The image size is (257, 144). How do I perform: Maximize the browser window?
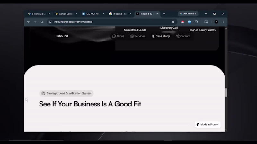[x=214, y=14]
